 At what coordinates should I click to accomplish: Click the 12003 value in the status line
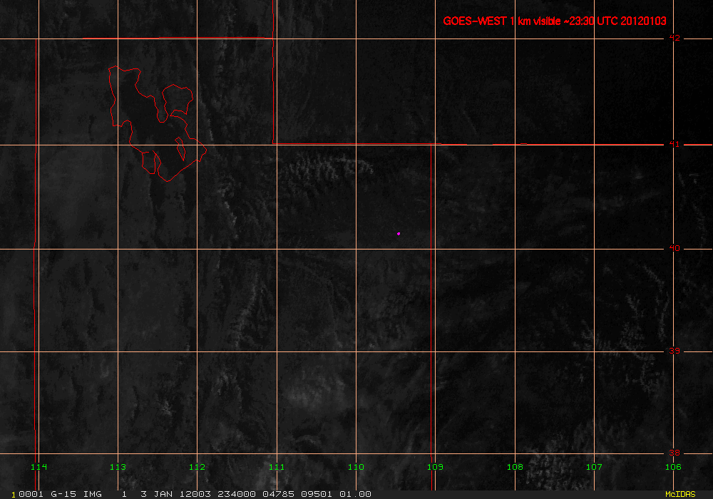pos(195,494)
